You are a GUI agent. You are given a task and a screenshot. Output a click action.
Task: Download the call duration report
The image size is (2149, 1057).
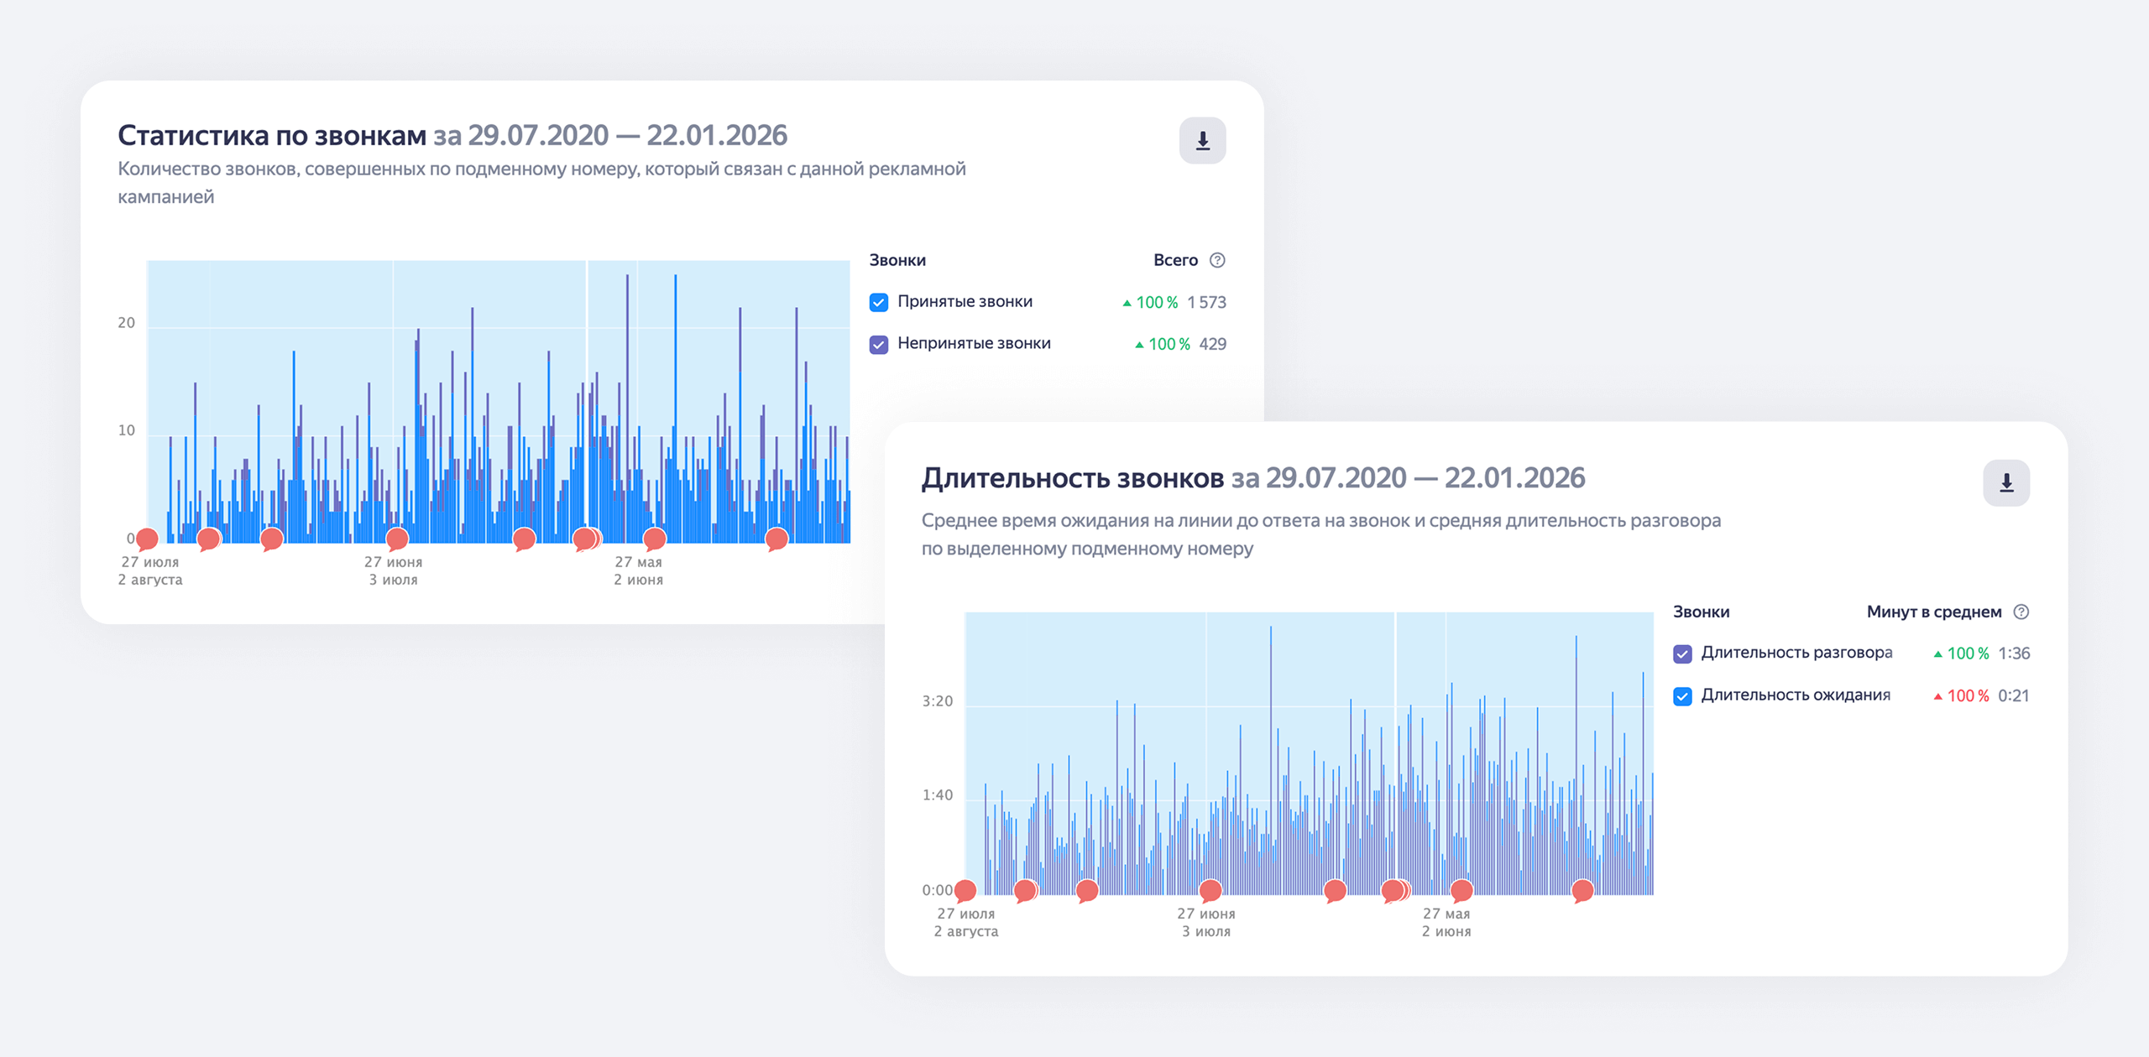tap(2005, 483)
